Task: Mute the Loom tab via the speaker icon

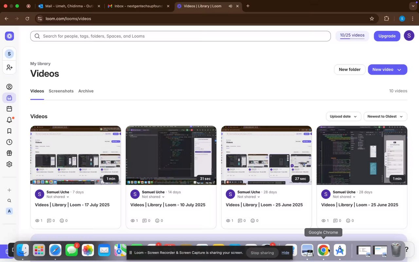Action: point(230,6)
